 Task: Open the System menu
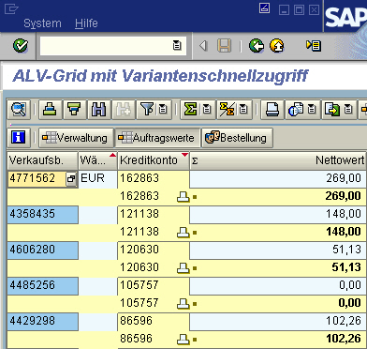click(x=42, y=23)
